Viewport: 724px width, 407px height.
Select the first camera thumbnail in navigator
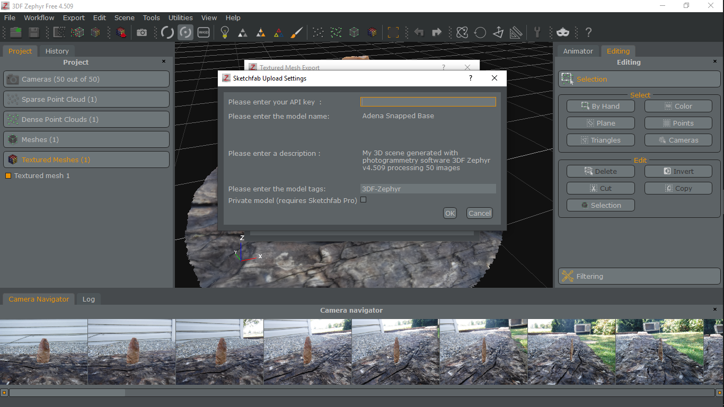tap(43, 352)
